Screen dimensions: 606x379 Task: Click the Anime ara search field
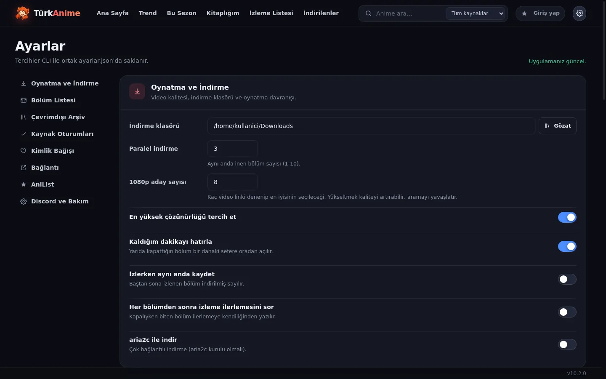pos(408,13)
